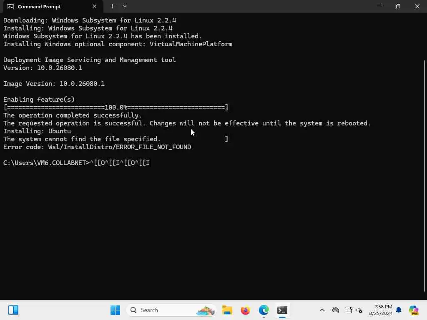This screenshot has height=320, width=427.
Task: Click 'Enabling feature(s)' text
Action: pyautogui.click(x=39, y=100)
